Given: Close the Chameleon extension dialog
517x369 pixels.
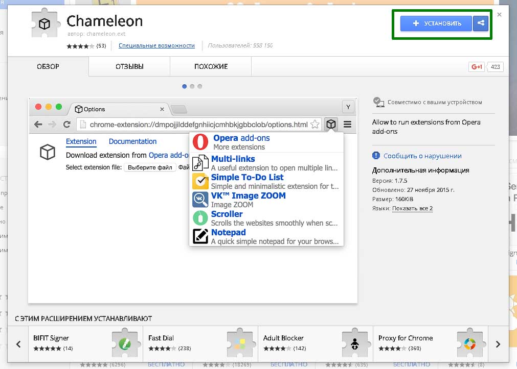Looking at the screenshot, I should click(x=499, y=14).
